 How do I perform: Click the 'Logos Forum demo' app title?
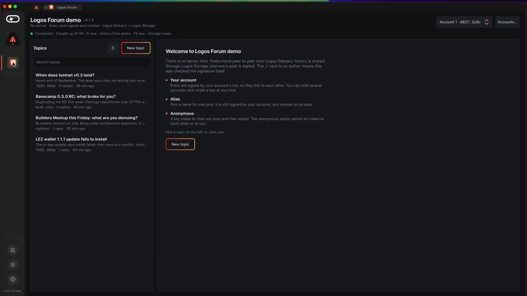(x=56, y=20)
